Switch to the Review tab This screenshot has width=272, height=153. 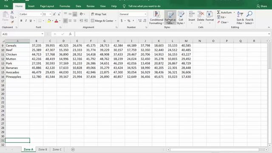point(91,6)
